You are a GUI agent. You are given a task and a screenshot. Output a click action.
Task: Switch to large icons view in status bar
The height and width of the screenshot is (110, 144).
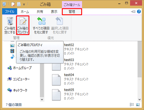tap(138, 105)
